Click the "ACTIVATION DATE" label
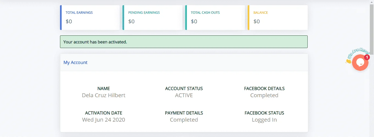 coord(103,113)
